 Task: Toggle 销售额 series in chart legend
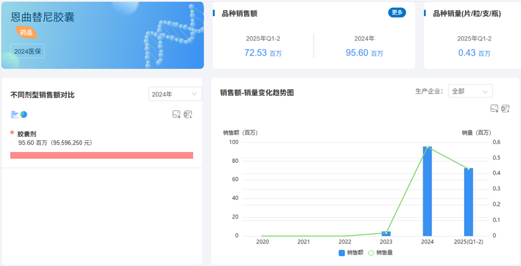[x=351, y=252]
